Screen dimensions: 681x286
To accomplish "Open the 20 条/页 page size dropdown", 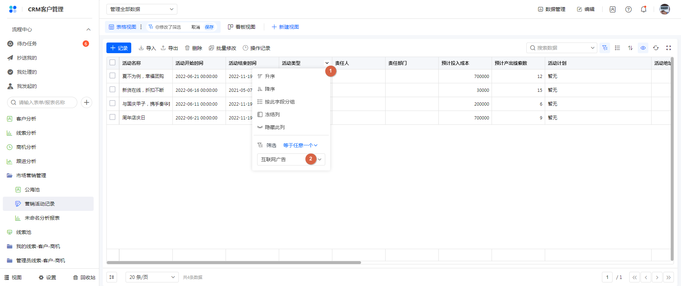I will coord(152,277).
